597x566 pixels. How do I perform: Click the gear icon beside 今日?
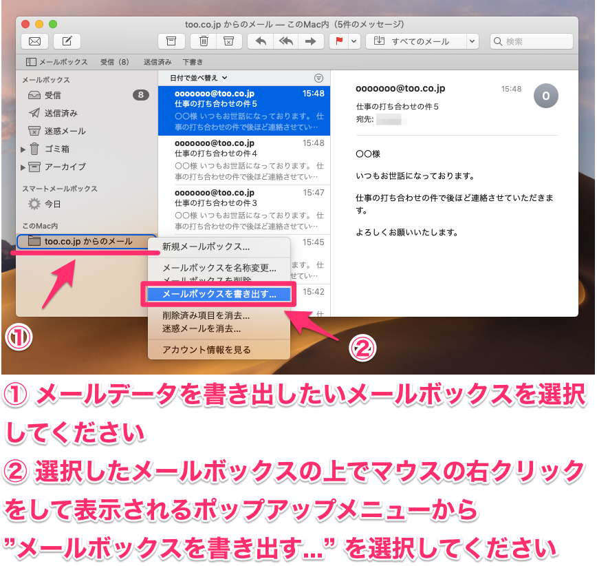tap(34, 204)
